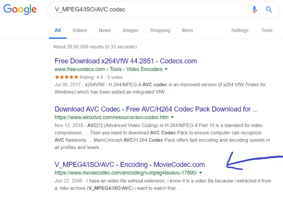Switch to the Videos tab
This screenshot has width=283, height=198.
pyautogui.click(x=80, y=30)
